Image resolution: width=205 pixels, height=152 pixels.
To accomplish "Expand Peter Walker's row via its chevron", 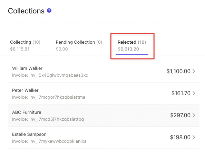I will [194, 93].
